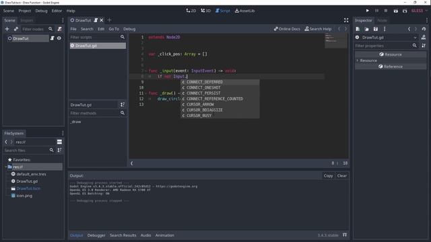Choose CONNECT_DEFERRED autocomplete suggestion
This screenshot has width=431, height=242.
point(220,82)
